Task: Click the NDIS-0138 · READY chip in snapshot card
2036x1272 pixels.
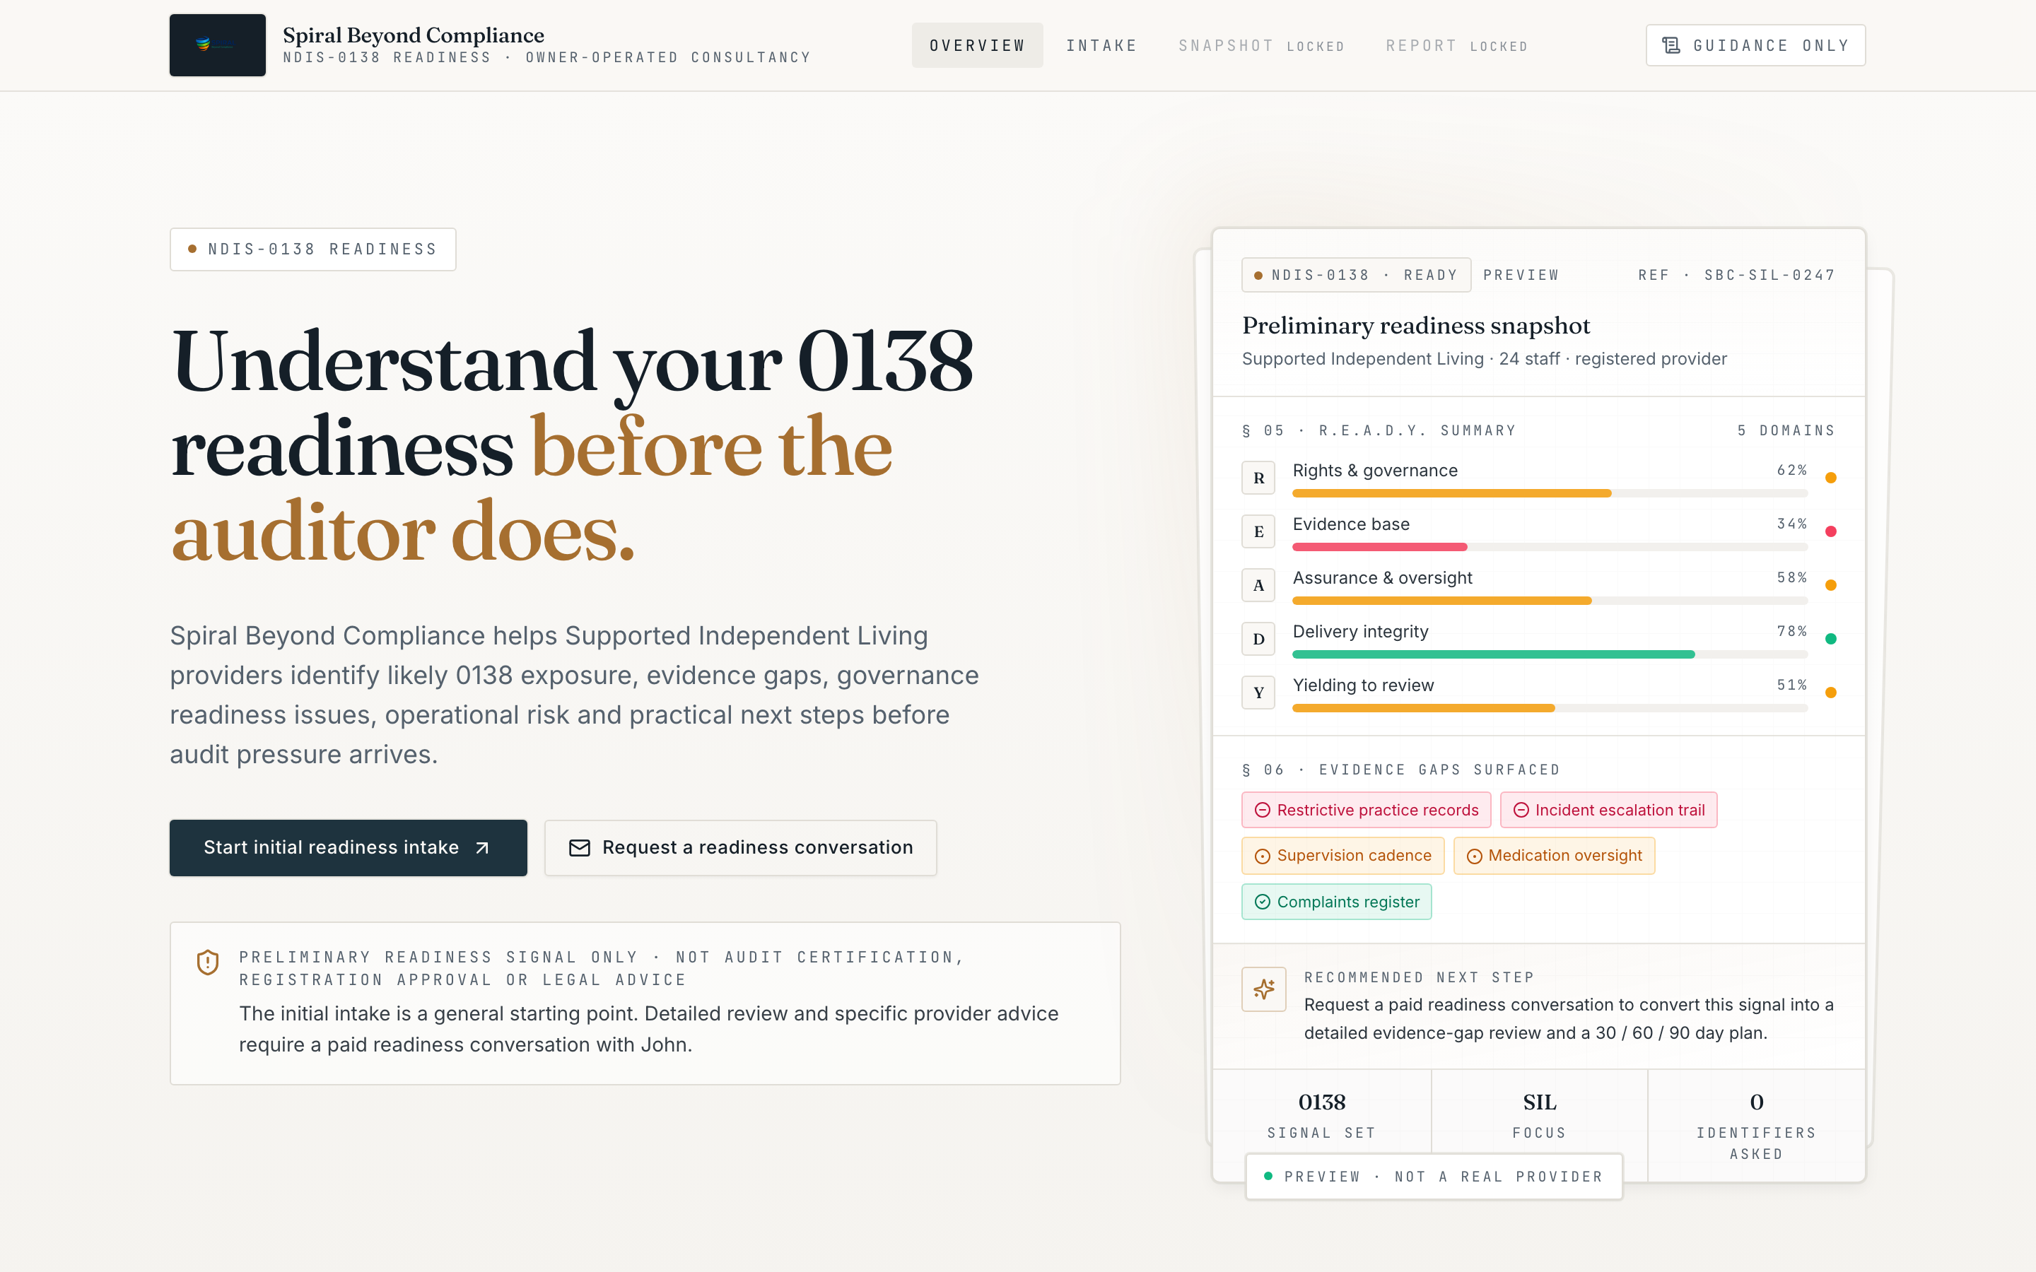Action: coord(1356,275)
